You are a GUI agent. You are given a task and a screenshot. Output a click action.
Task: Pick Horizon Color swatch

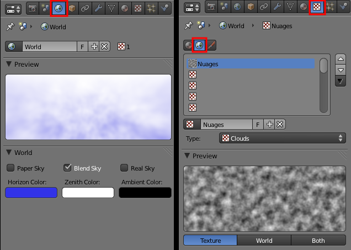(x=31, y=193)
